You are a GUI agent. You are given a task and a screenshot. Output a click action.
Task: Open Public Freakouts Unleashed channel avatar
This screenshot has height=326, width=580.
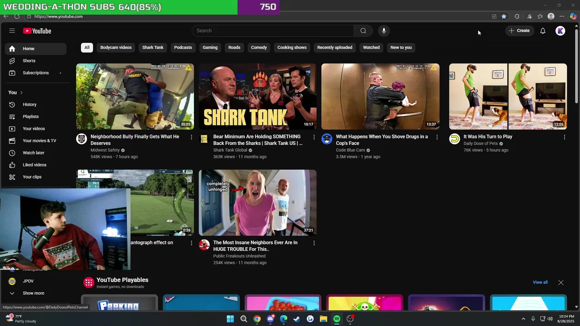204,245
